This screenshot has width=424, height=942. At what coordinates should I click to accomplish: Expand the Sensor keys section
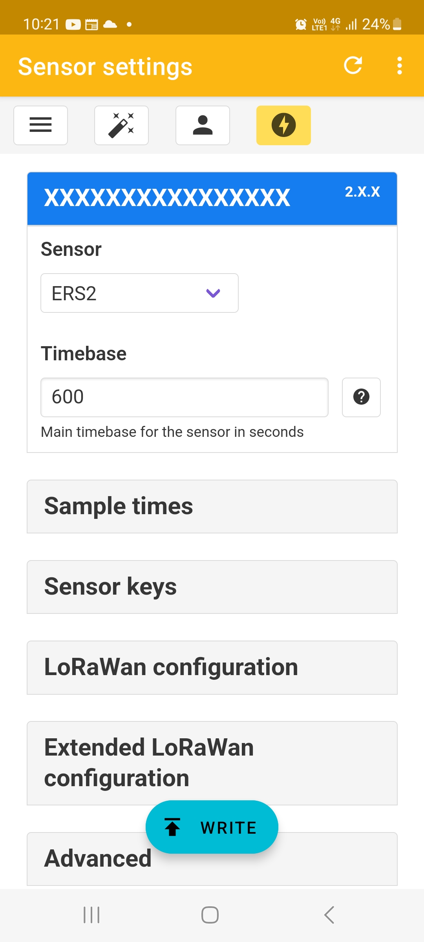(x=212, y=587)
